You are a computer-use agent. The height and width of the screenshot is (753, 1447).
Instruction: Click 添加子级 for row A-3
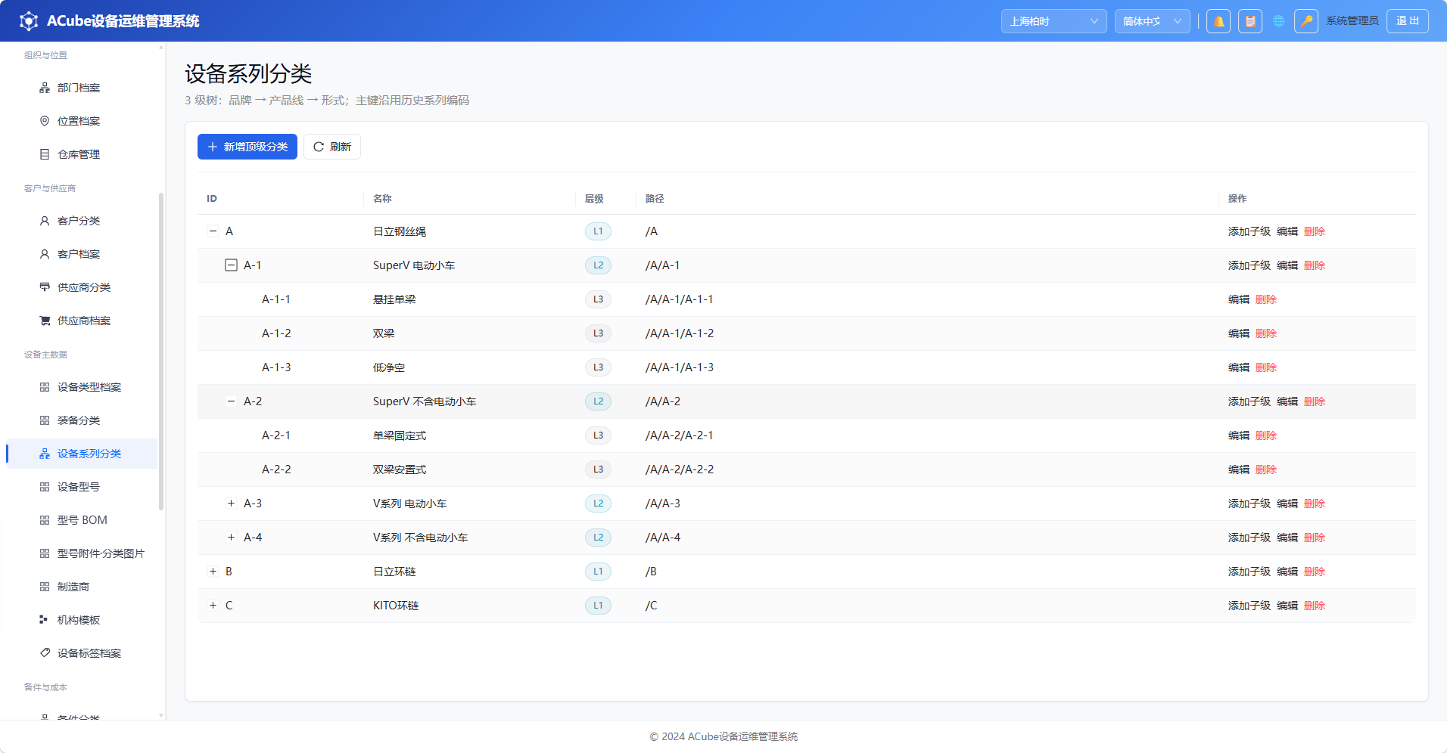tap(1249, 504)
